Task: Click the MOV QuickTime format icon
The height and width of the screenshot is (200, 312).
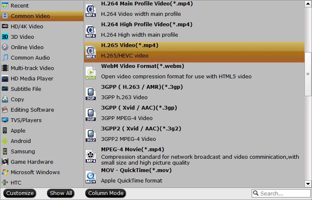Action: [x=91, y=176]
